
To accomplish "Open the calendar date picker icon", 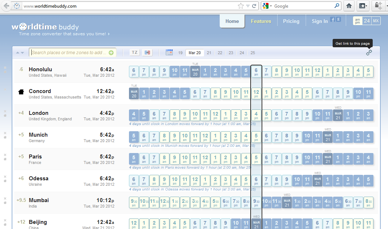I will point(169,52).
